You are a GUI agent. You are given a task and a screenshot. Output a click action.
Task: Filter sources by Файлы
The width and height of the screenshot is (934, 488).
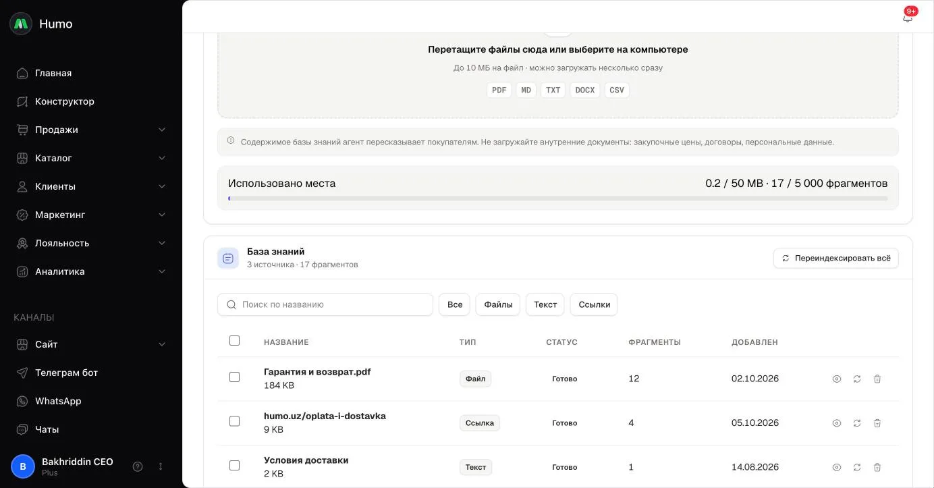click(498, 304)
